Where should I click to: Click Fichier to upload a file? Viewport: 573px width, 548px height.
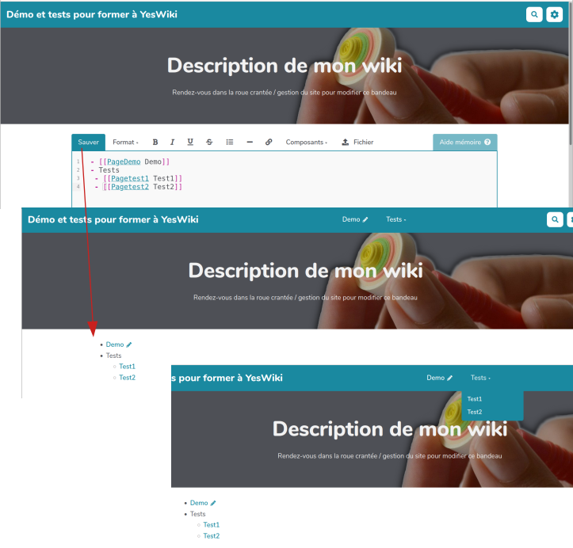[357, 143]
